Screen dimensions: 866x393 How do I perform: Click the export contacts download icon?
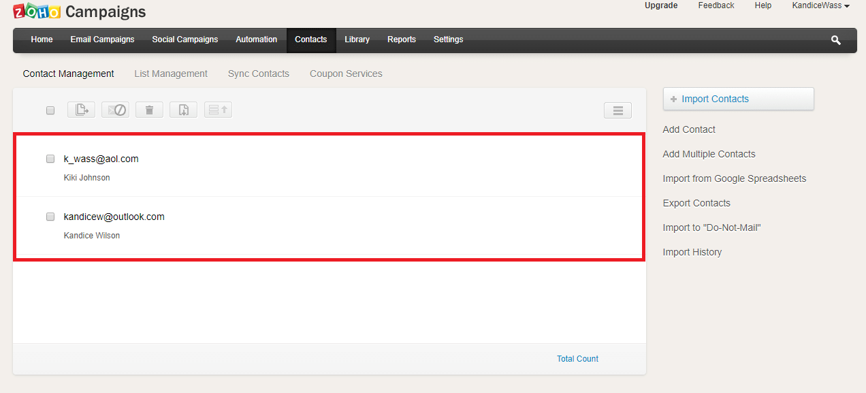point(183,110)
